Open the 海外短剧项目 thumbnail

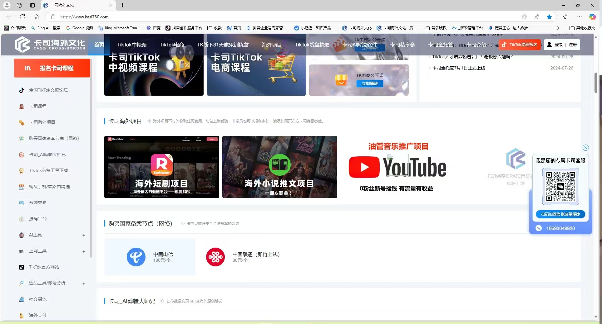coord(162,167)
